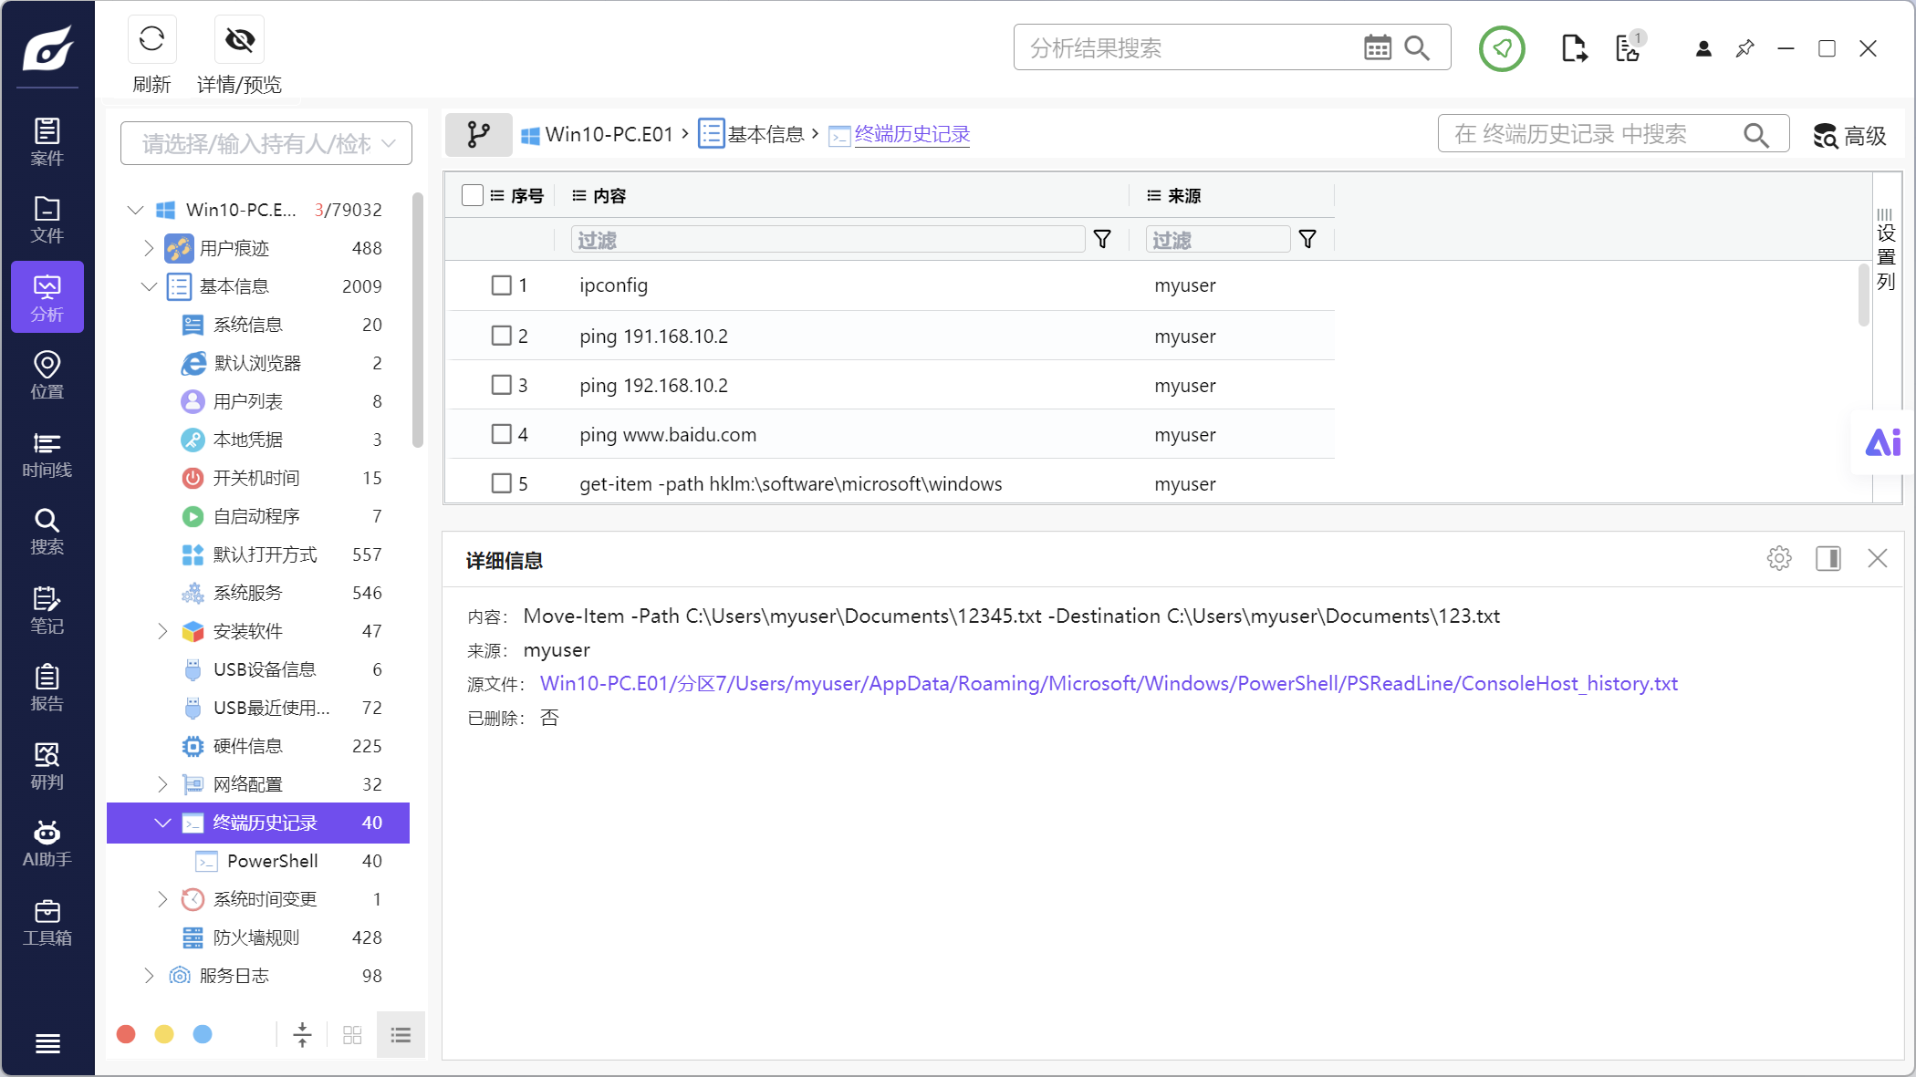Open the 高级 advanced search

tap(1849, 136)
